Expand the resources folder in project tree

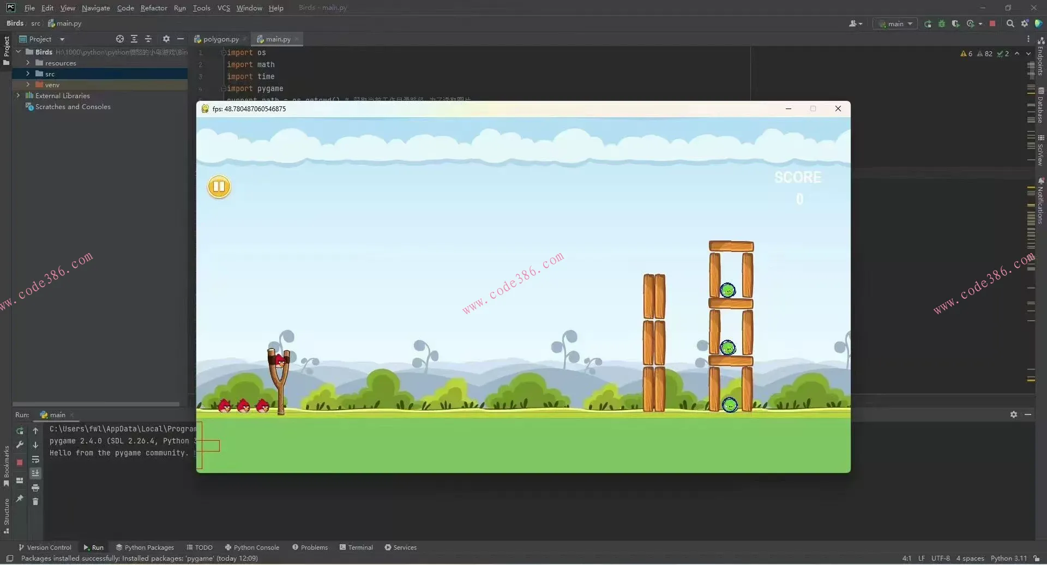pos(28,63)
